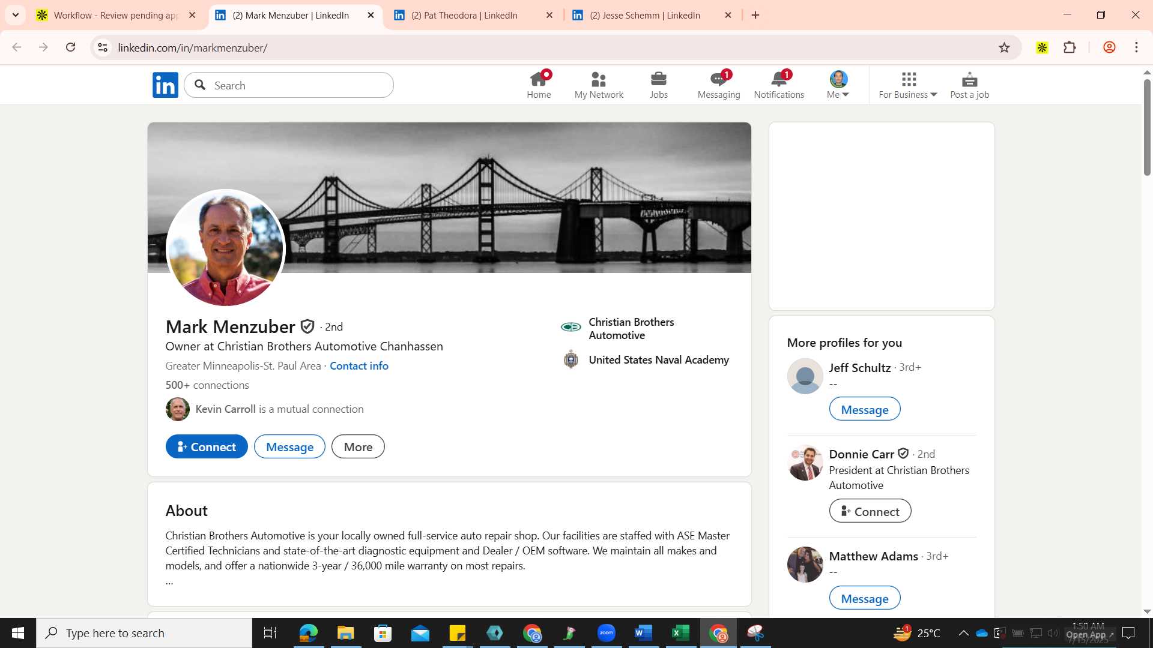The height and width of the screenshot is (648, 1153).
Task: Open Jeff Schultz's suggested profile
Action: (860, 368)
